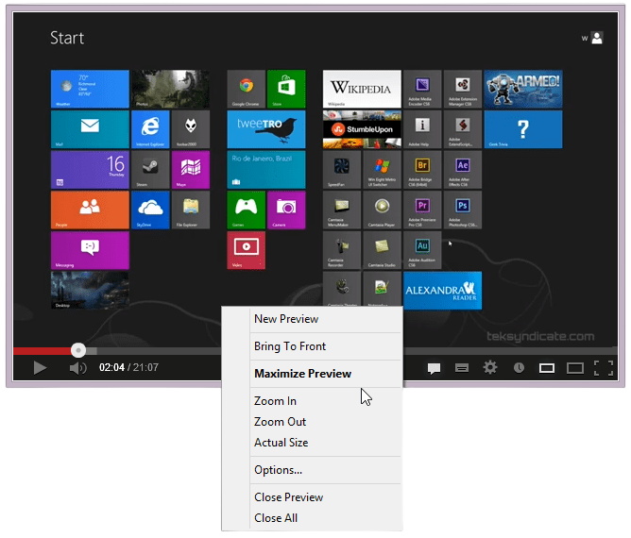Open the video settings gear

coord(489,368)
